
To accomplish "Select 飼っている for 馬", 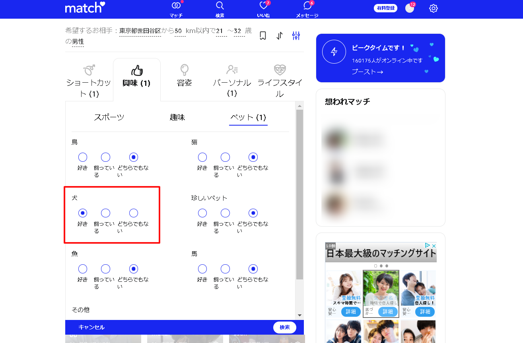I will [225, 269].
